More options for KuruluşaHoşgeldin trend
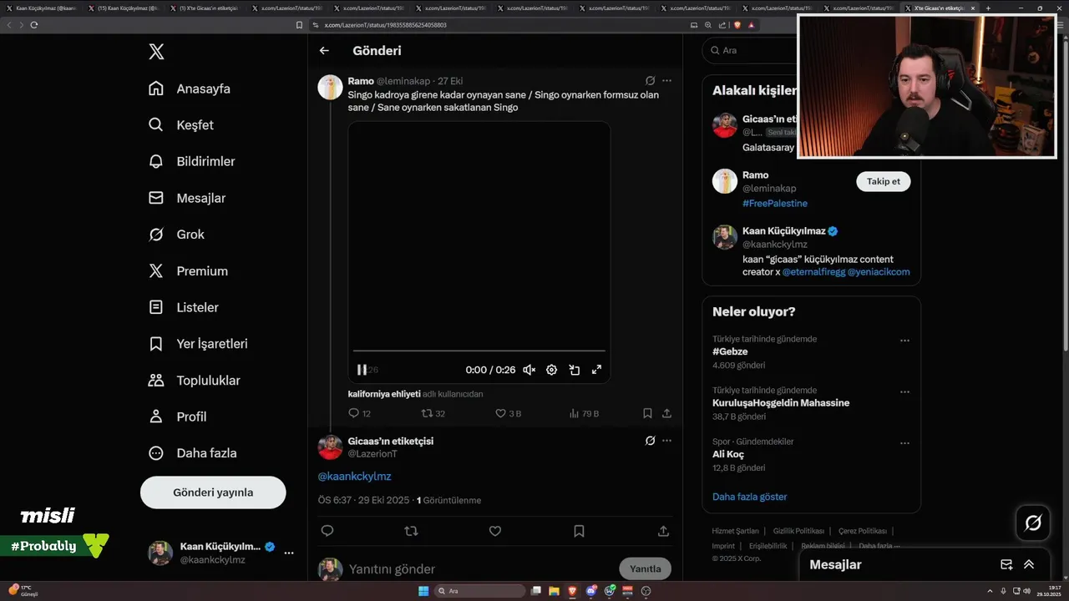Image resolution: width=1069 pixels, height=601 pixels. pos(904,391)
